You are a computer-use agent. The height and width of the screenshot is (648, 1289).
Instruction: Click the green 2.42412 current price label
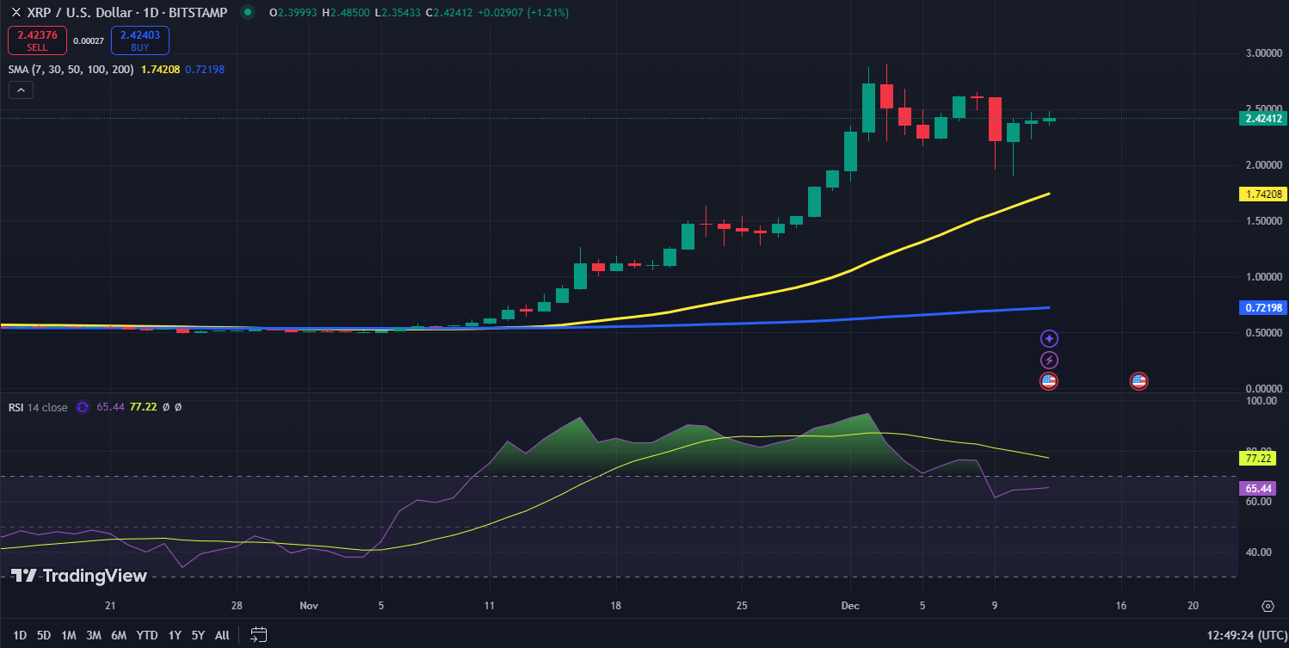pyautogui.click(x=1262, y=119)
